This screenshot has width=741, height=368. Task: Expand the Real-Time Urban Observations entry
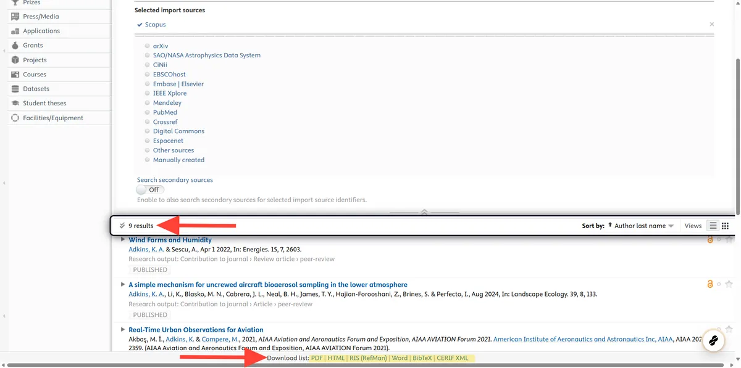point(124,329)
